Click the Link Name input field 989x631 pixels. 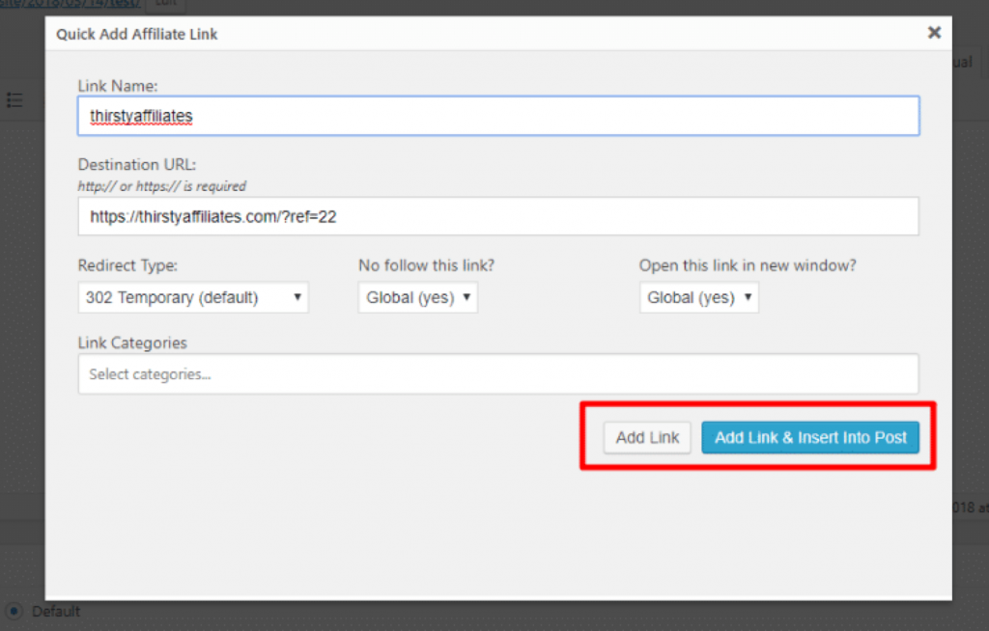(498, 116)
